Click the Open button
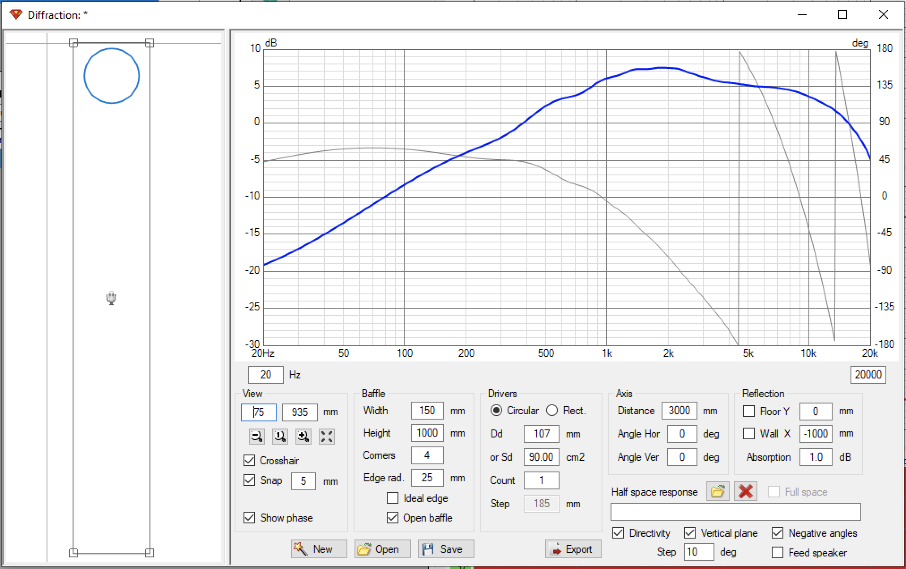Image resolution: width=906 pixels, height=569 pixels. 382,549
